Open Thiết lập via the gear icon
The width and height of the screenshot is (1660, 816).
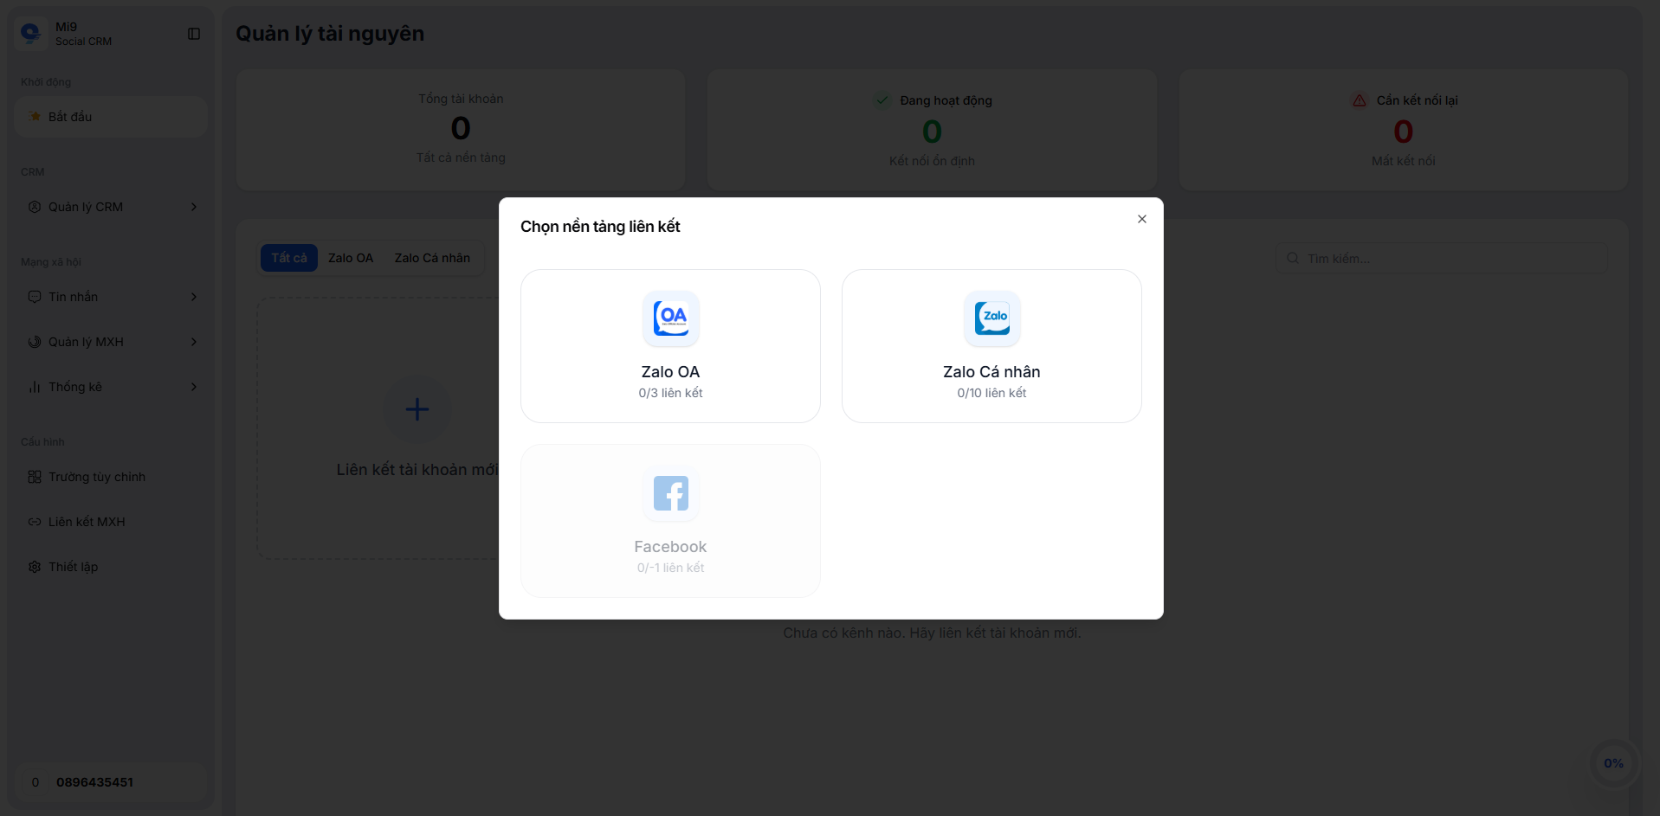click(35, 567)
